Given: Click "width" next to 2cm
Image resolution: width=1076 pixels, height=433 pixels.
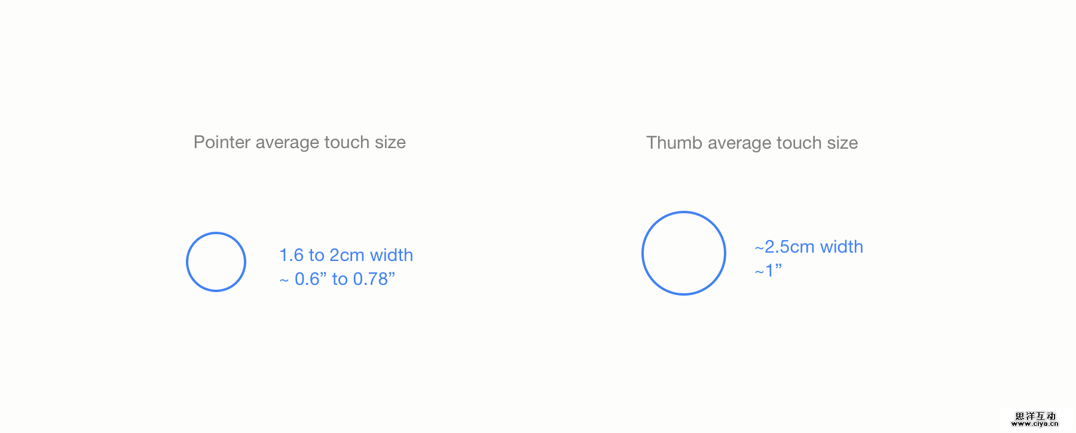Looking at the screenshot, I should pos(392,255).
